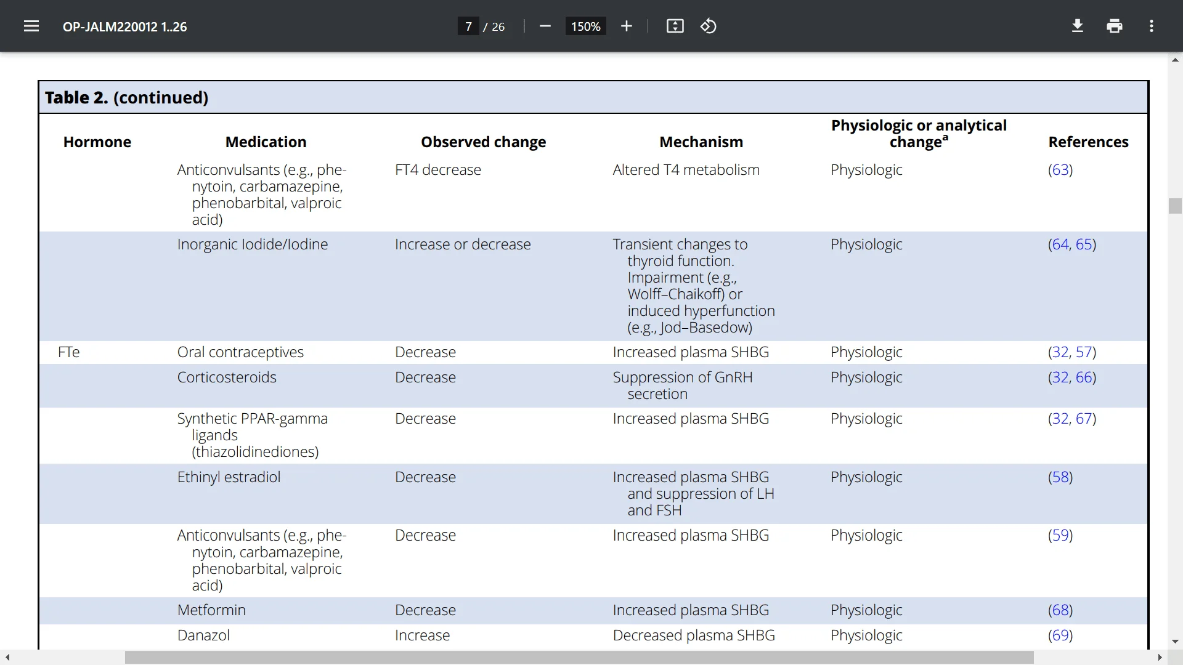Click the 'Decreased plasma SHBG' cell

[x=694, y=635]
